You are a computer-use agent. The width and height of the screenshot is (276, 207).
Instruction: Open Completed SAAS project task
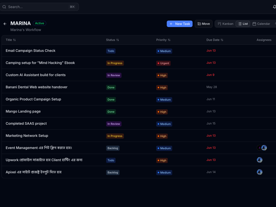tap(26, 124)
